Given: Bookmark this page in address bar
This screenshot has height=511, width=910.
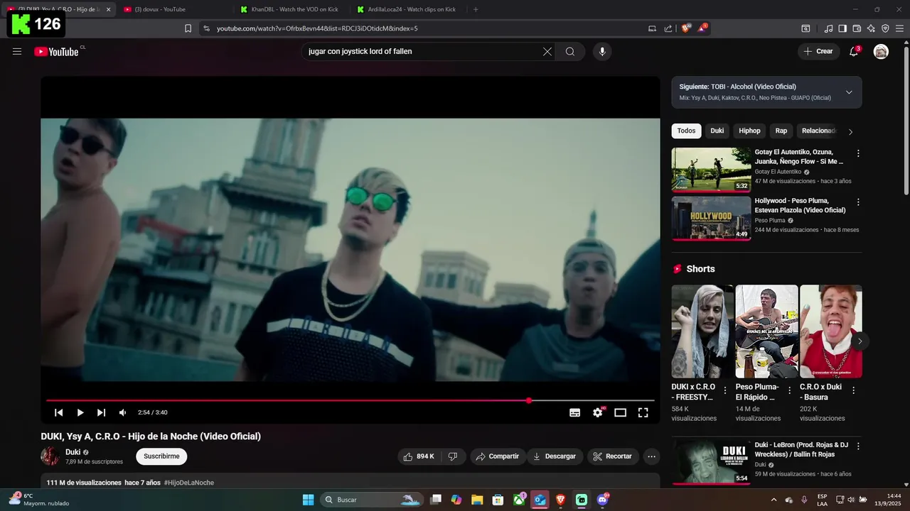Looking at the screenshot, I should [188, 28].
